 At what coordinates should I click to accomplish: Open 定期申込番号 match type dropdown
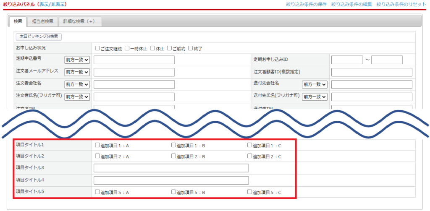tap(77, 60)
